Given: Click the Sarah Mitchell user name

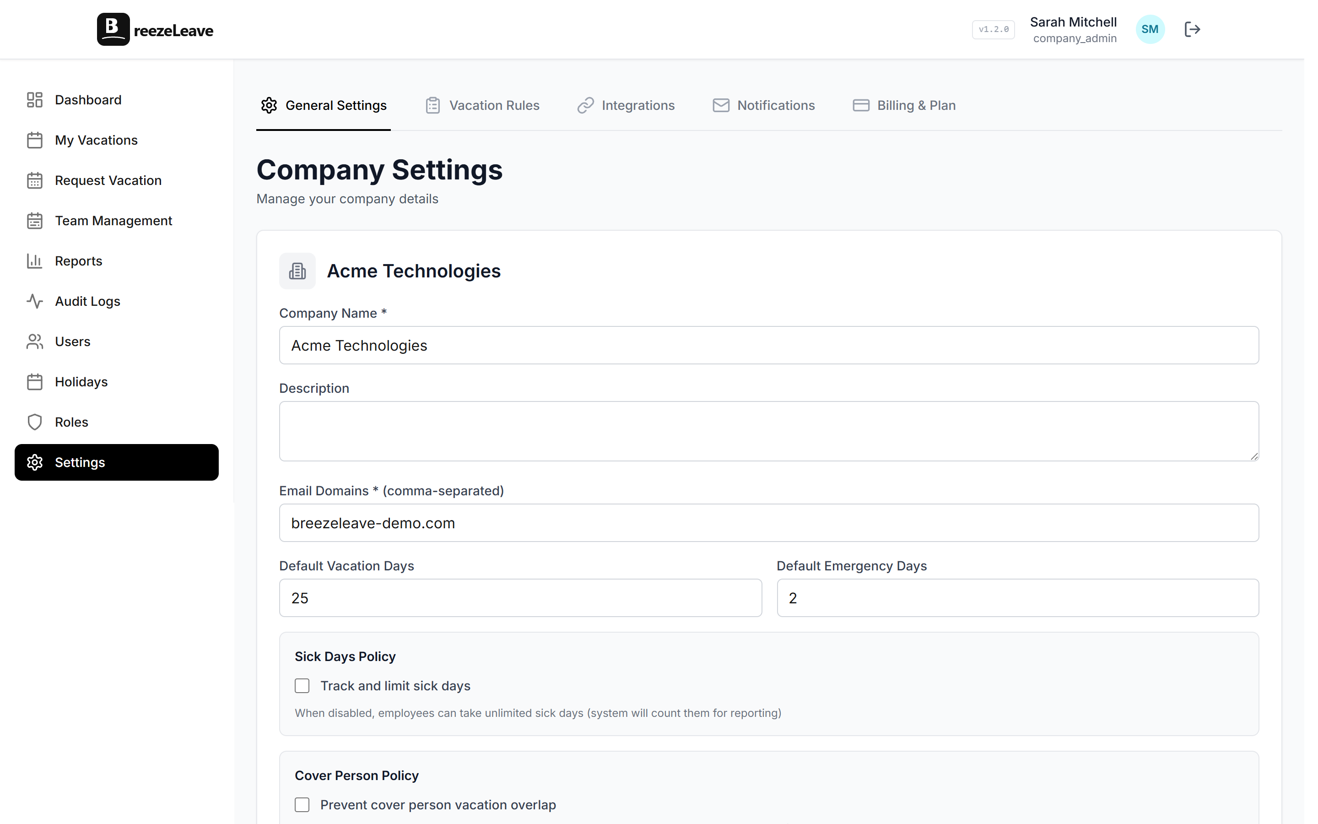Looking at the screenshot, I should 1073,22.
